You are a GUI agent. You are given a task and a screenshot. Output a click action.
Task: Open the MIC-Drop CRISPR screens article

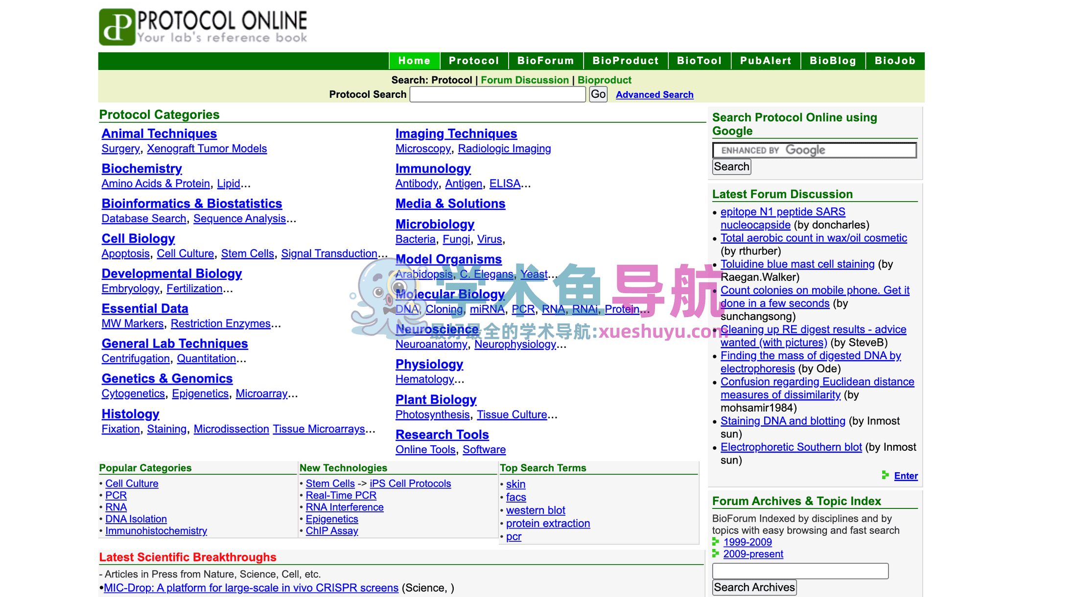(251, 588)
